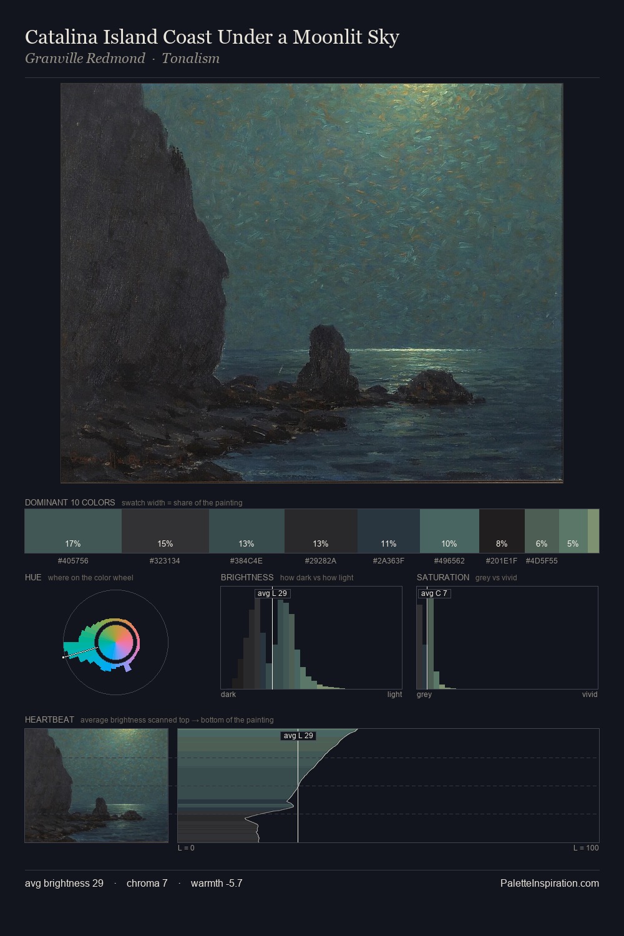Click the HEARTBEAT section heading
Viewport: 624px width, 936px height.
click(49, 719)
